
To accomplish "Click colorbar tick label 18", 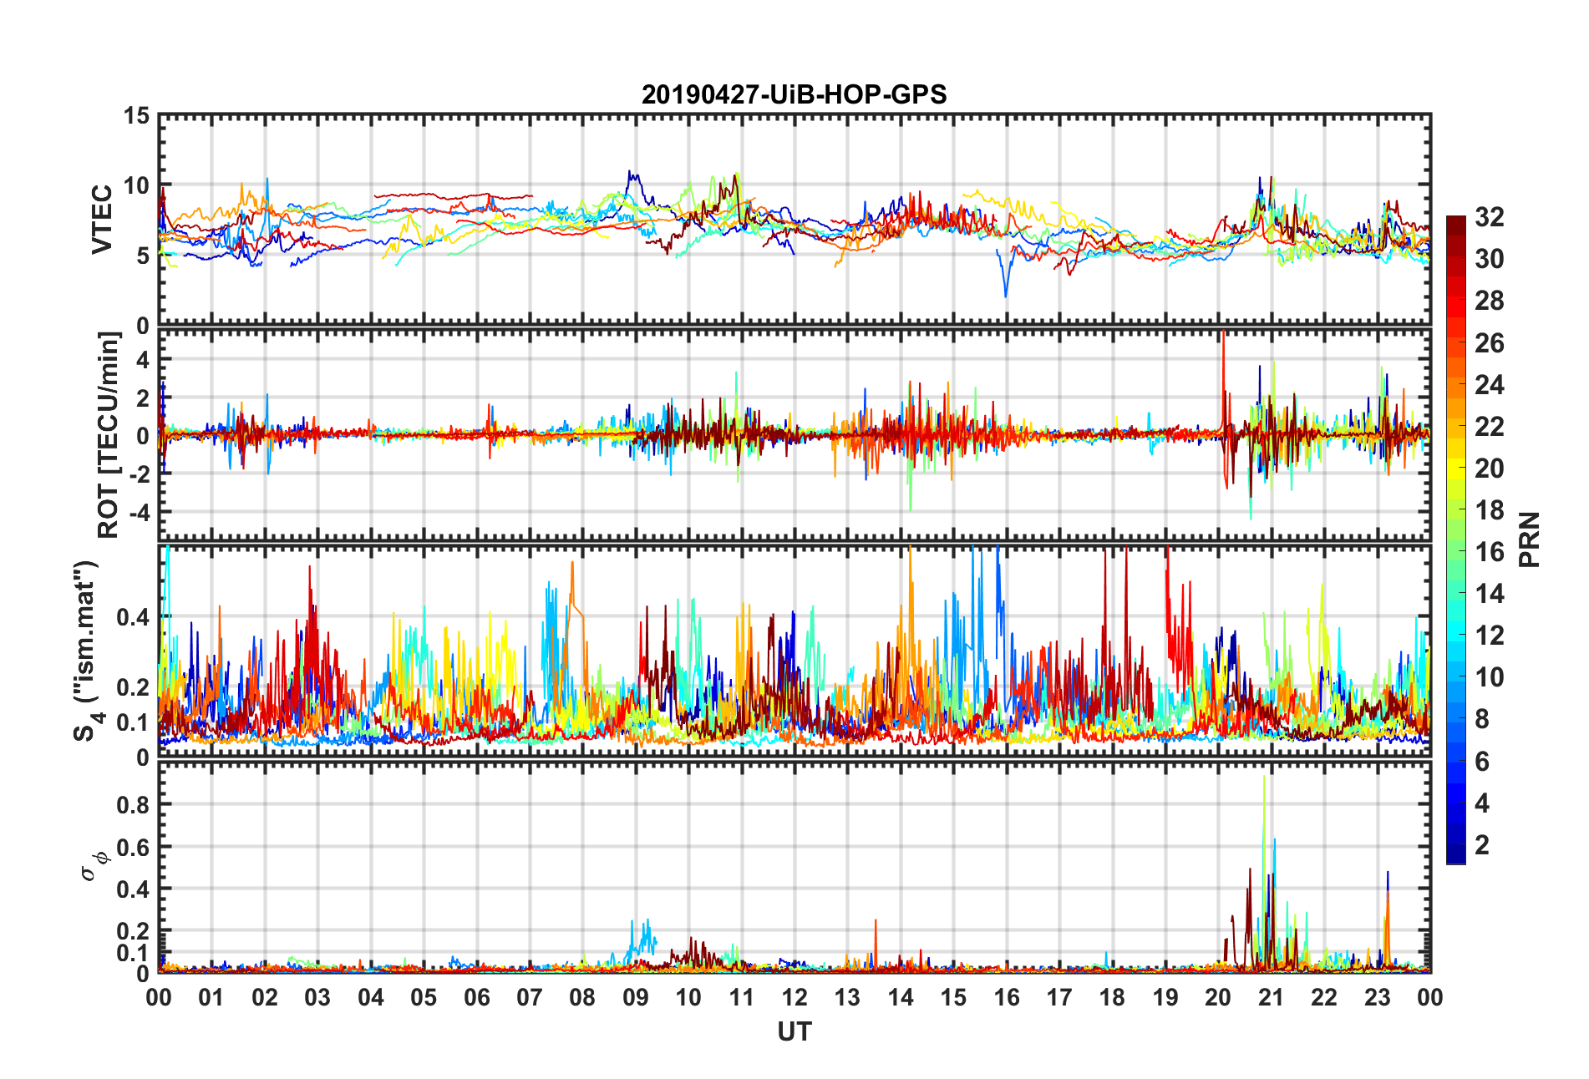I will tap(1489, 509).
